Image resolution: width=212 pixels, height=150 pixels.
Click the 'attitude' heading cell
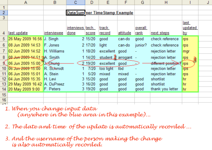pos(126,28)
